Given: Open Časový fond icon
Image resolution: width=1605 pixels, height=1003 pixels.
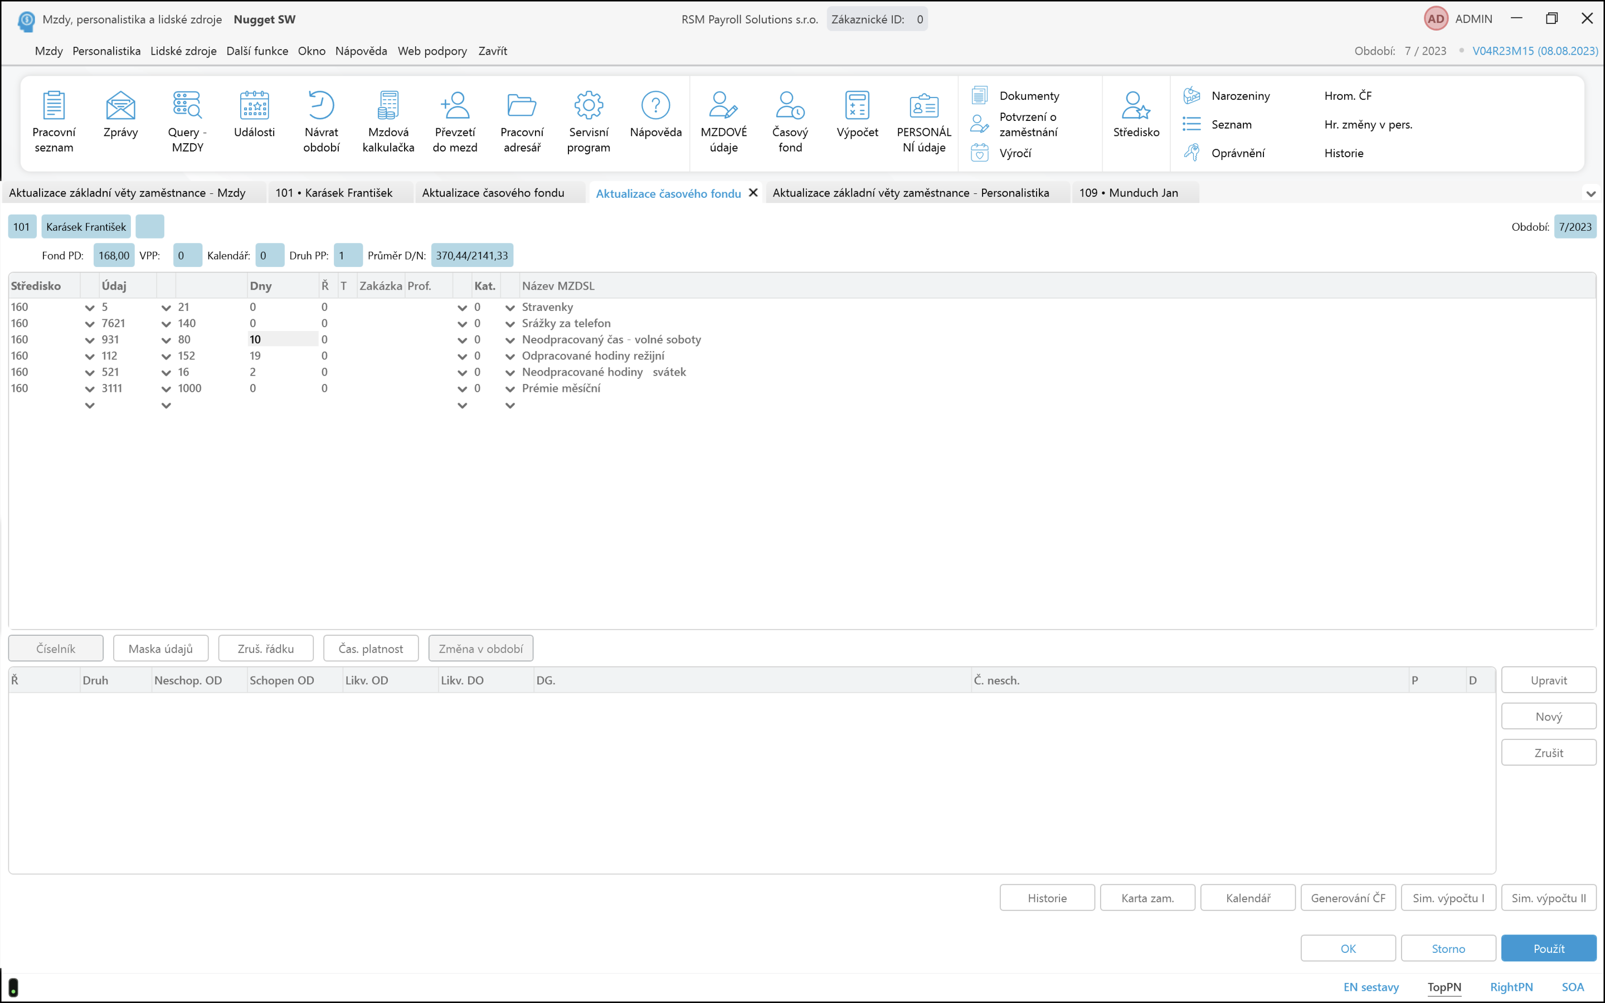Looking at the screenshot, I should tap(790, 106).
